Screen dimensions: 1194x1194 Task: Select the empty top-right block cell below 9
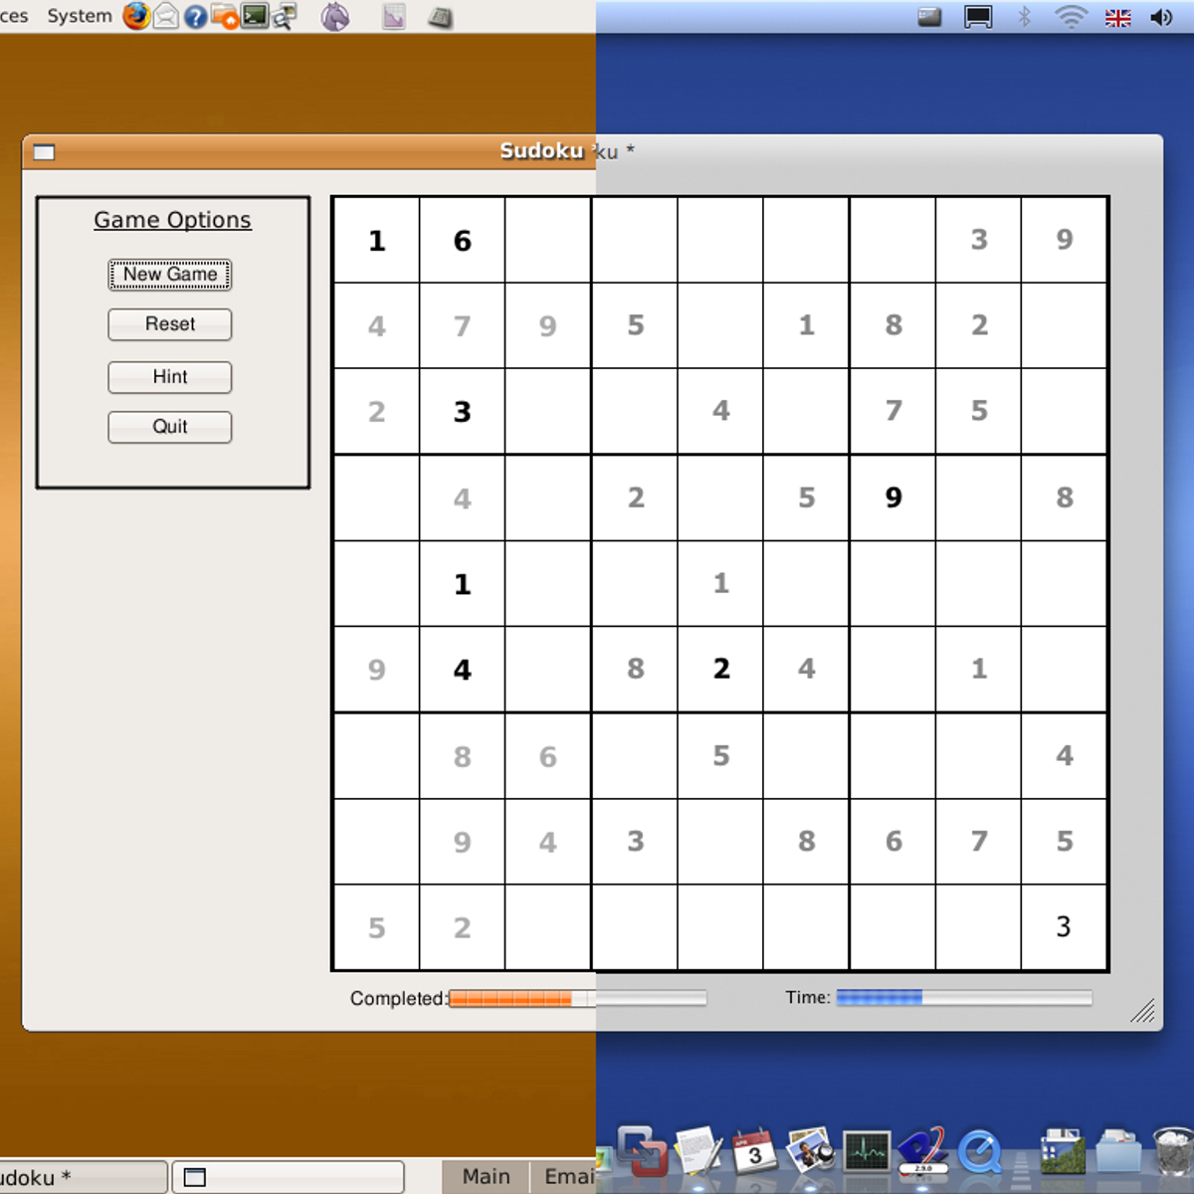1064,325
